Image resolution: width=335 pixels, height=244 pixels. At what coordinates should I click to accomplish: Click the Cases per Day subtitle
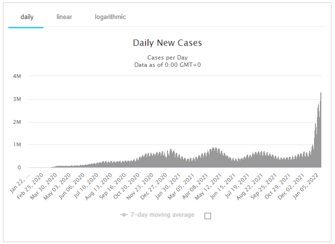[167, 58]
